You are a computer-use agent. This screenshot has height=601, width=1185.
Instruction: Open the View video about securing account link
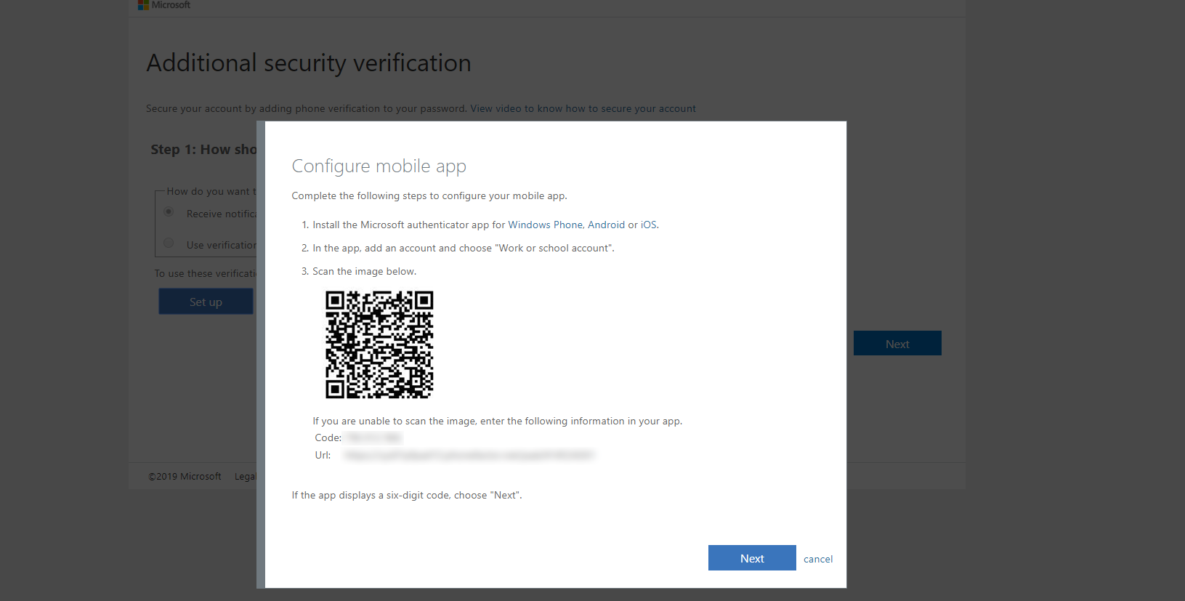[x=583, y=109]
